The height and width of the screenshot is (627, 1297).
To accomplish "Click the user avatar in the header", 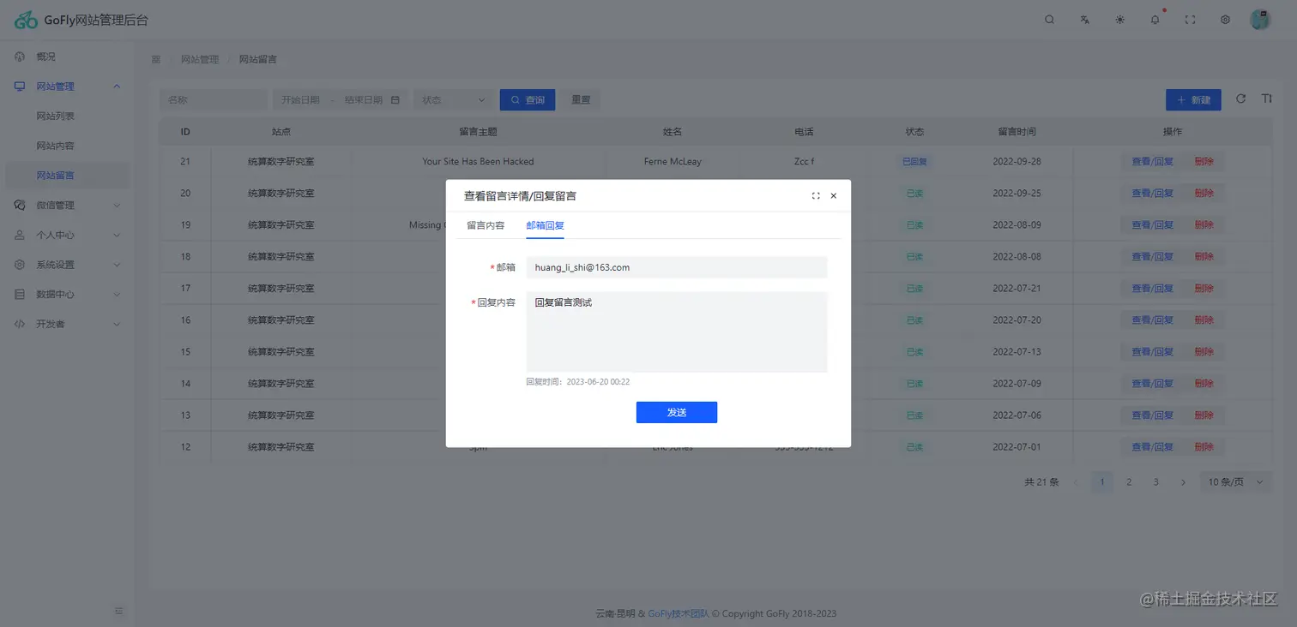I will 1260,20.
